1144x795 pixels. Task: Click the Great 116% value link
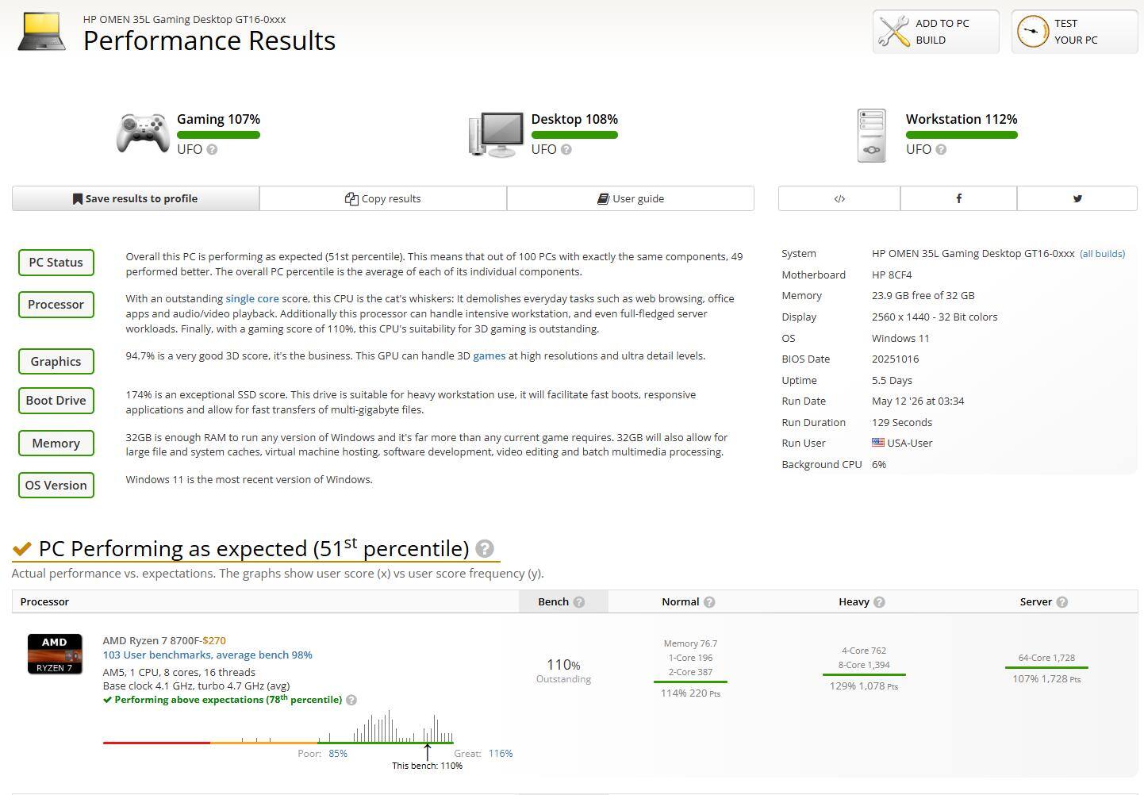pos(501,754)
